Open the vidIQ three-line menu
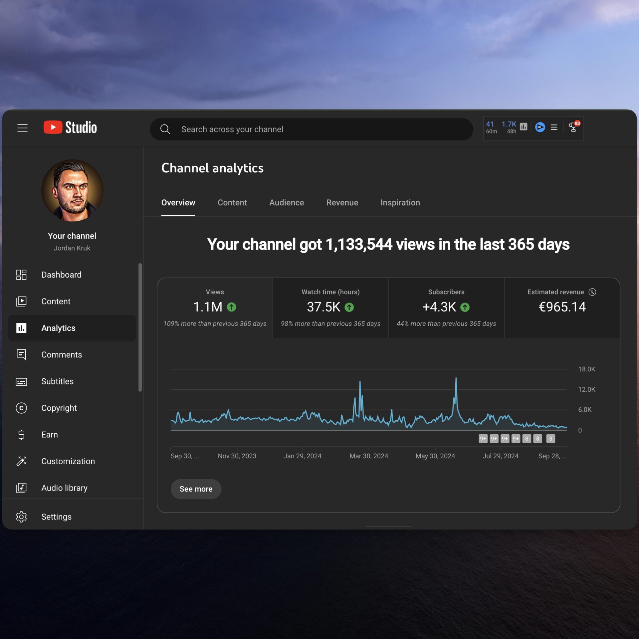Viewport: 639px width, 639px height. tap(554, 127)
